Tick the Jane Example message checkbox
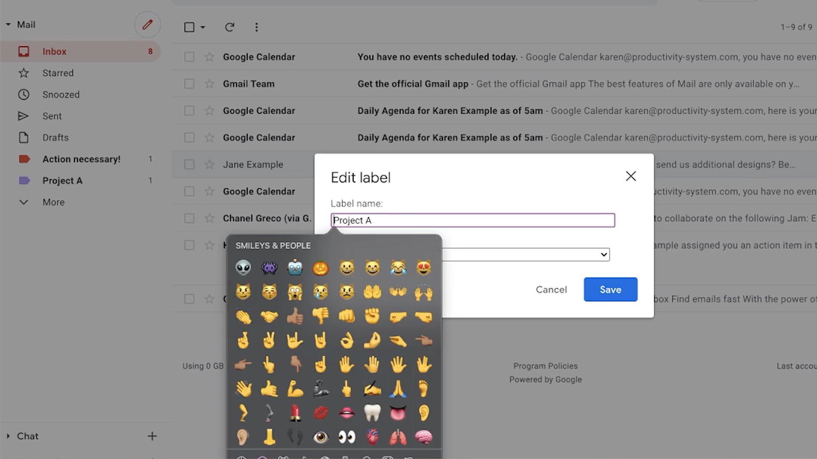 pyautogui.click(x=189, y=164)
